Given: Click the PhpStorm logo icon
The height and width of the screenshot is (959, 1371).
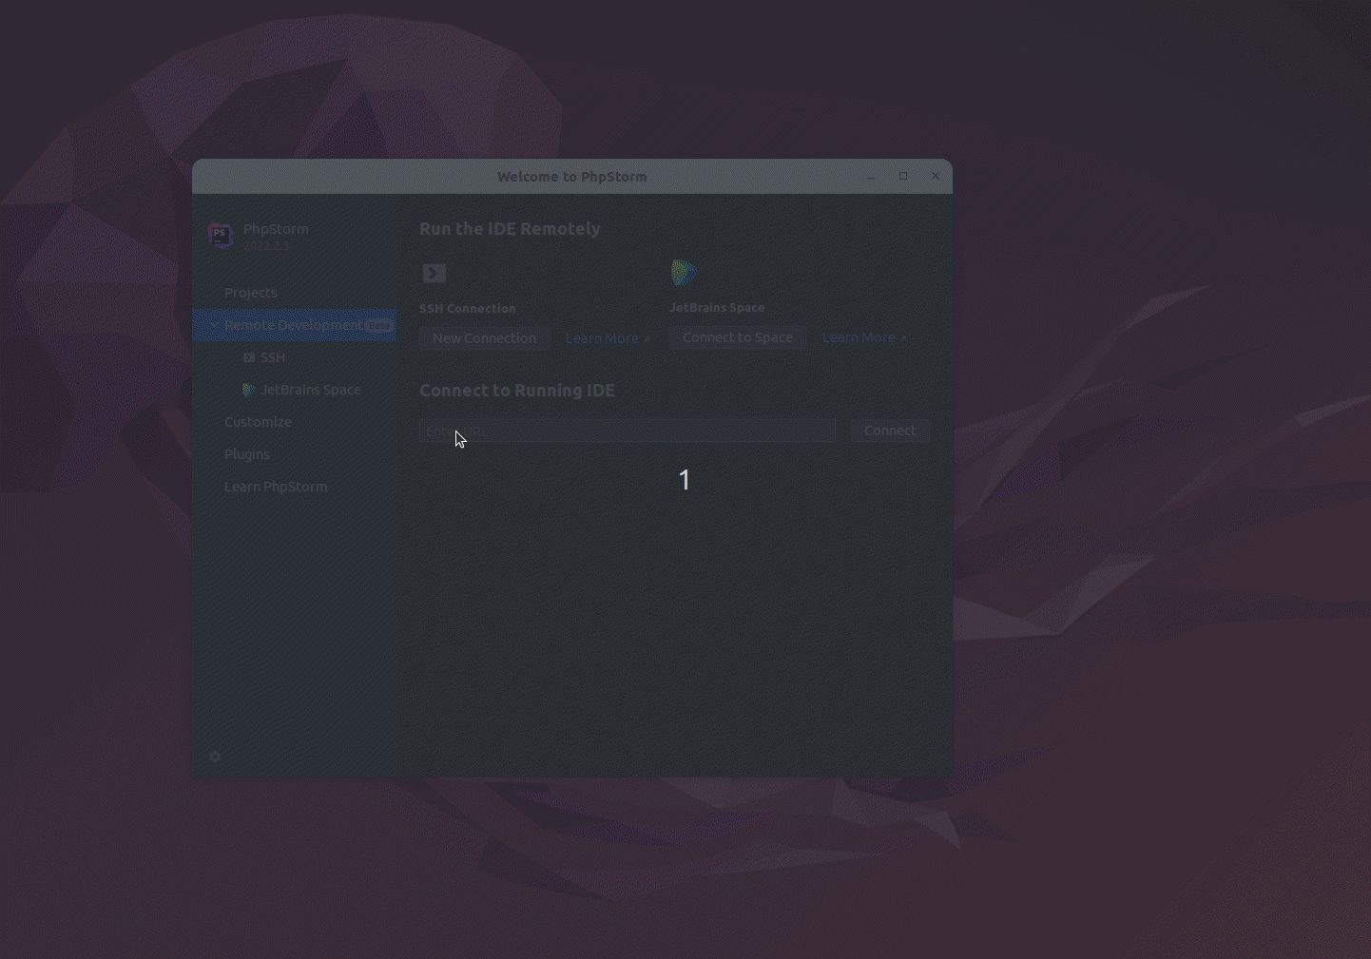Looking at the screenshot, I should point(220,235).
